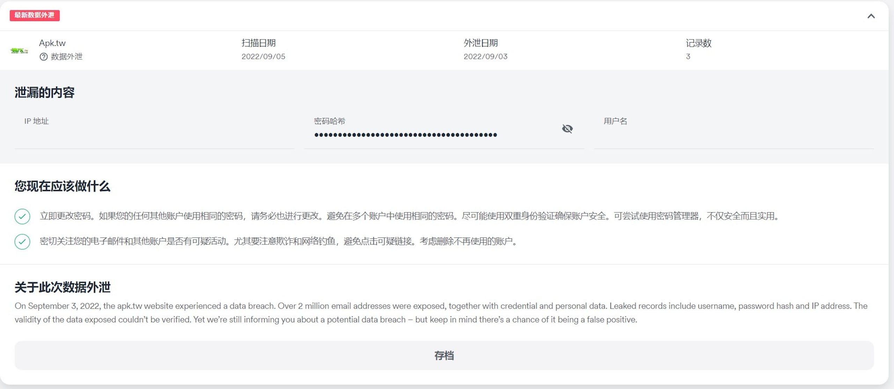Image resolution: width=894 pixels, height=389 pixels.
Task: Click the 数据外泄 label under Apk.tw
Action: 67,57
